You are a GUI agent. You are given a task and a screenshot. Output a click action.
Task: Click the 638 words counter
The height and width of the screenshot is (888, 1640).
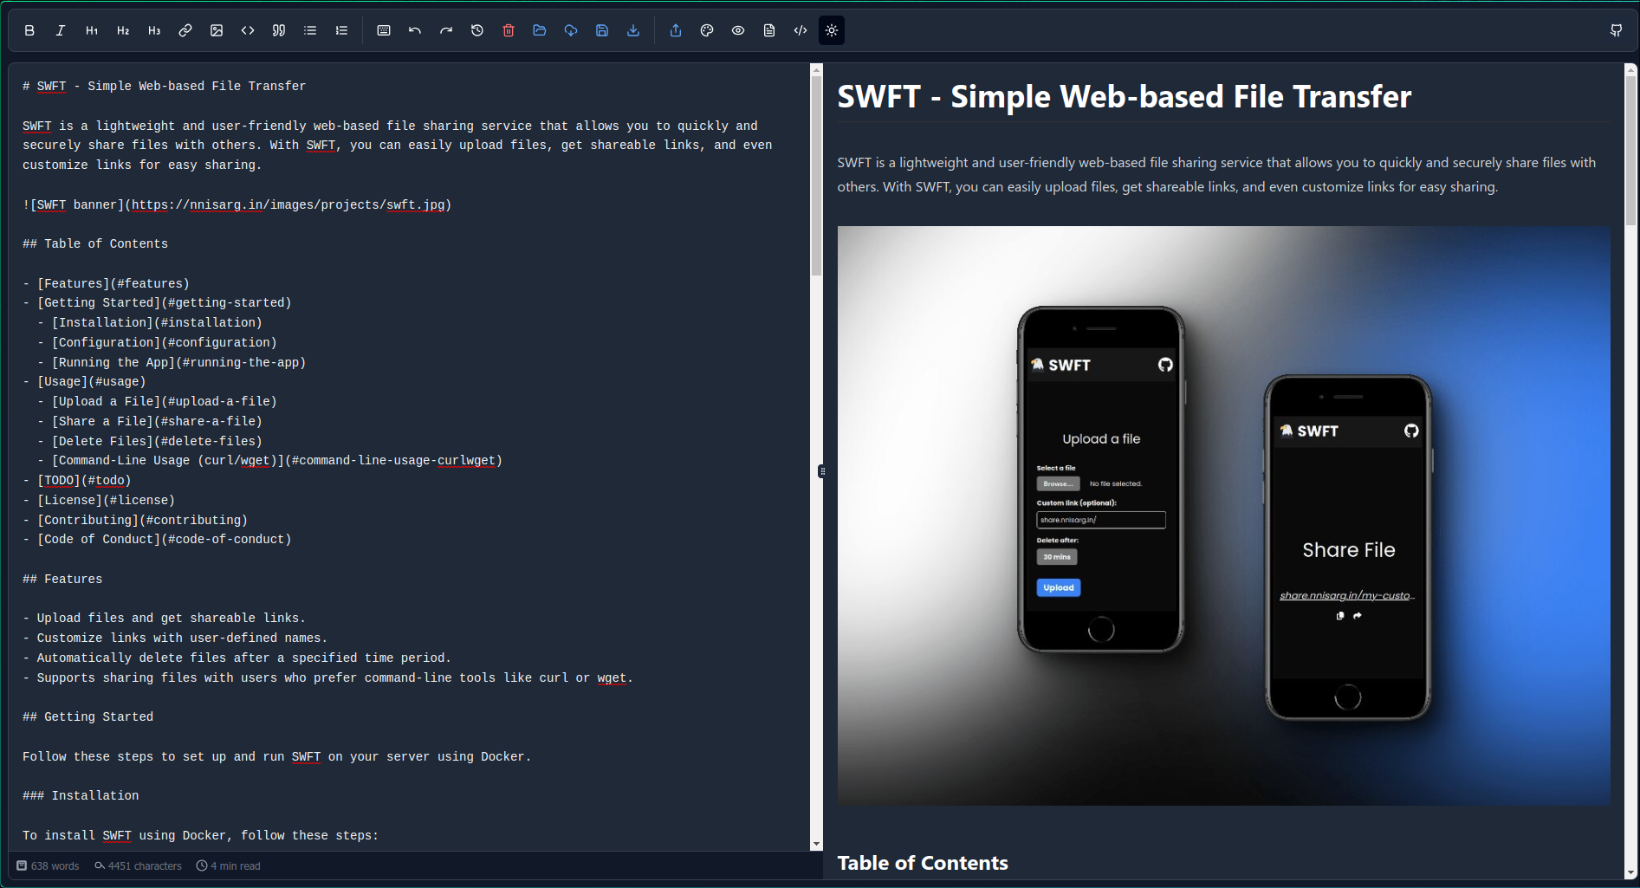click(49, 865)
